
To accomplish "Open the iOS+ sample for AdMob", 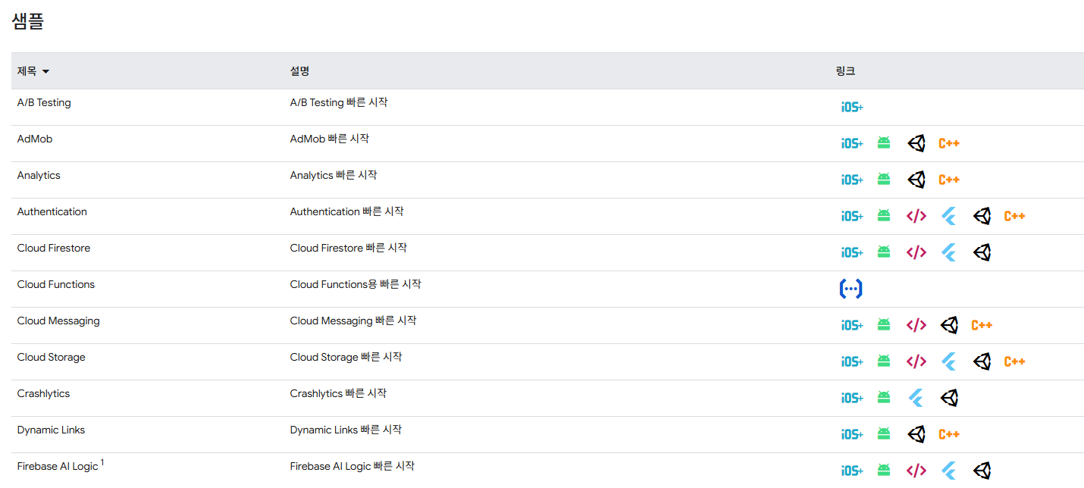I will 852,143.
